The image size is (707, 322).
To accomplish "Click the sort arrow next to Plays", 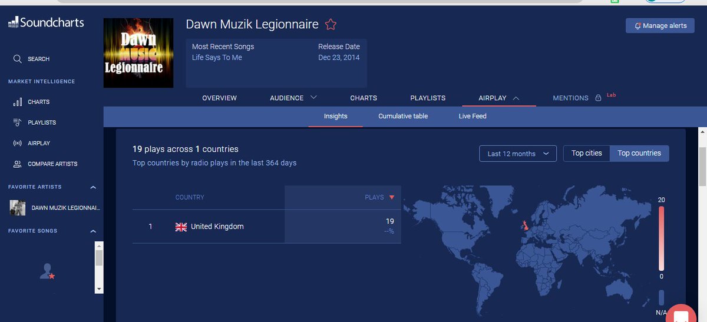I will click(392, 197).
